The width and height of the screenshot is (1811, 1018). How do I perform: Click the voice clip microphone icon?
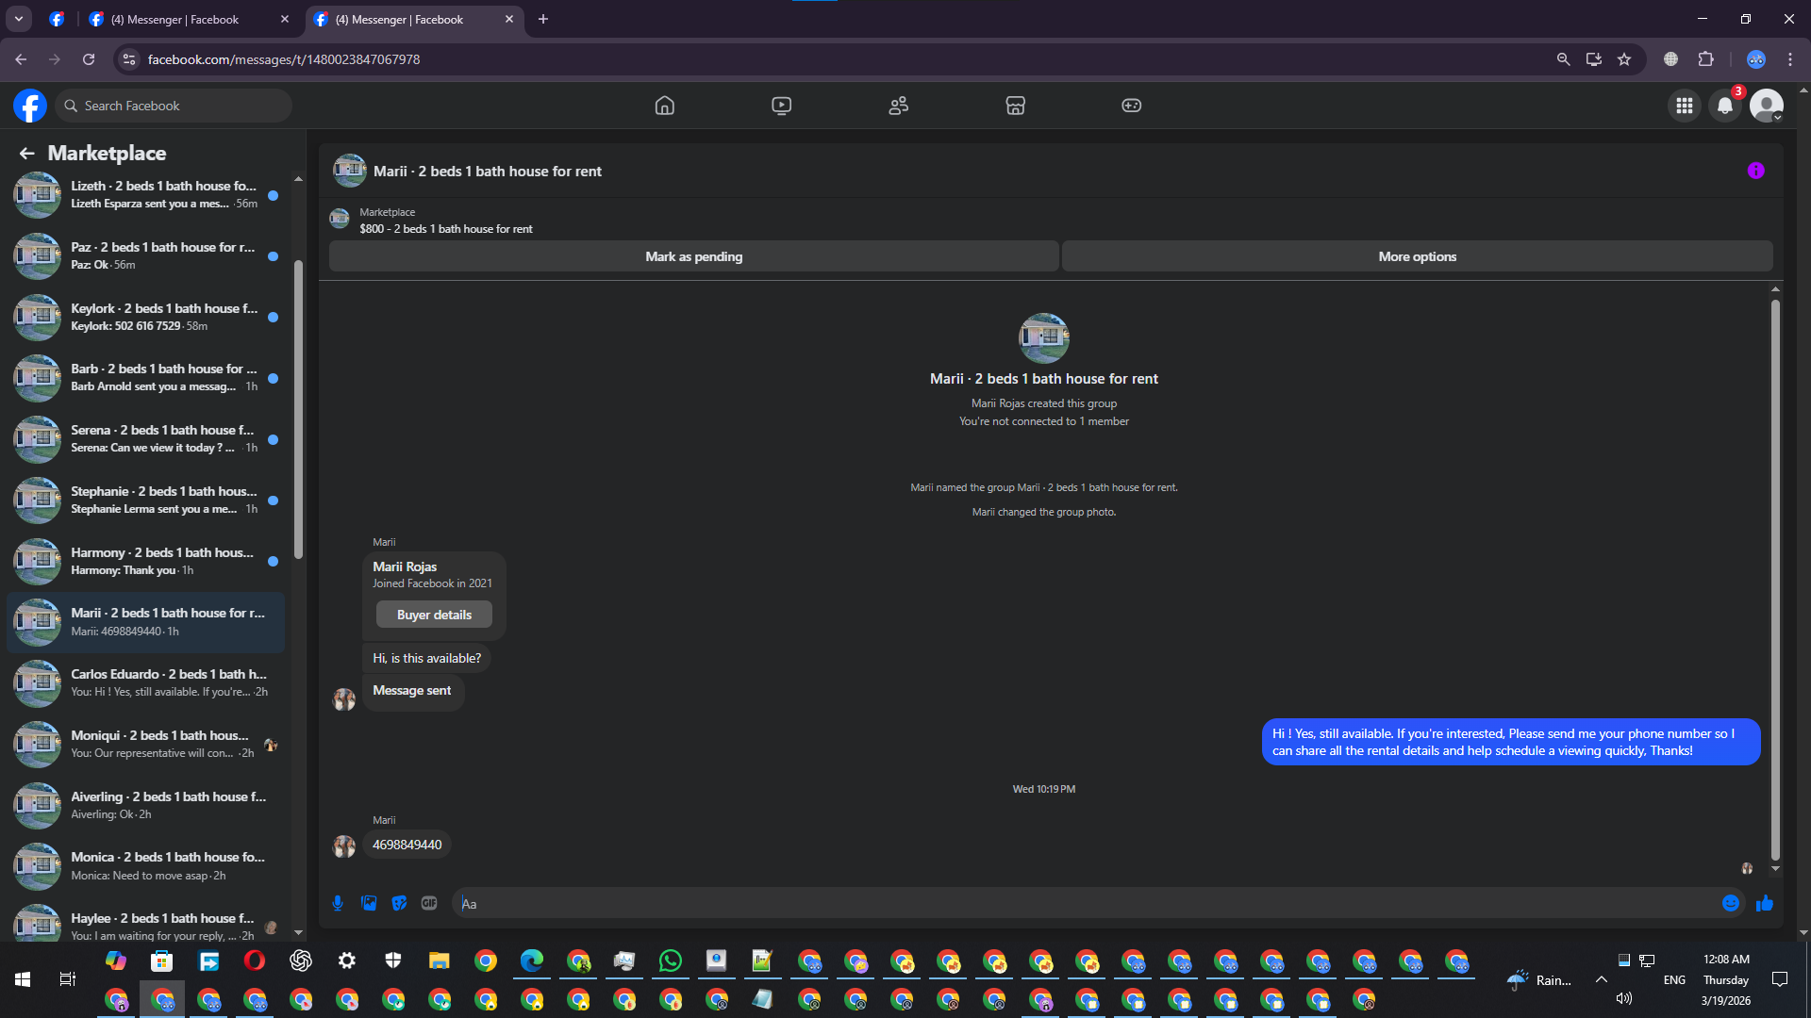pyautogui.click(x=338, y=903)
